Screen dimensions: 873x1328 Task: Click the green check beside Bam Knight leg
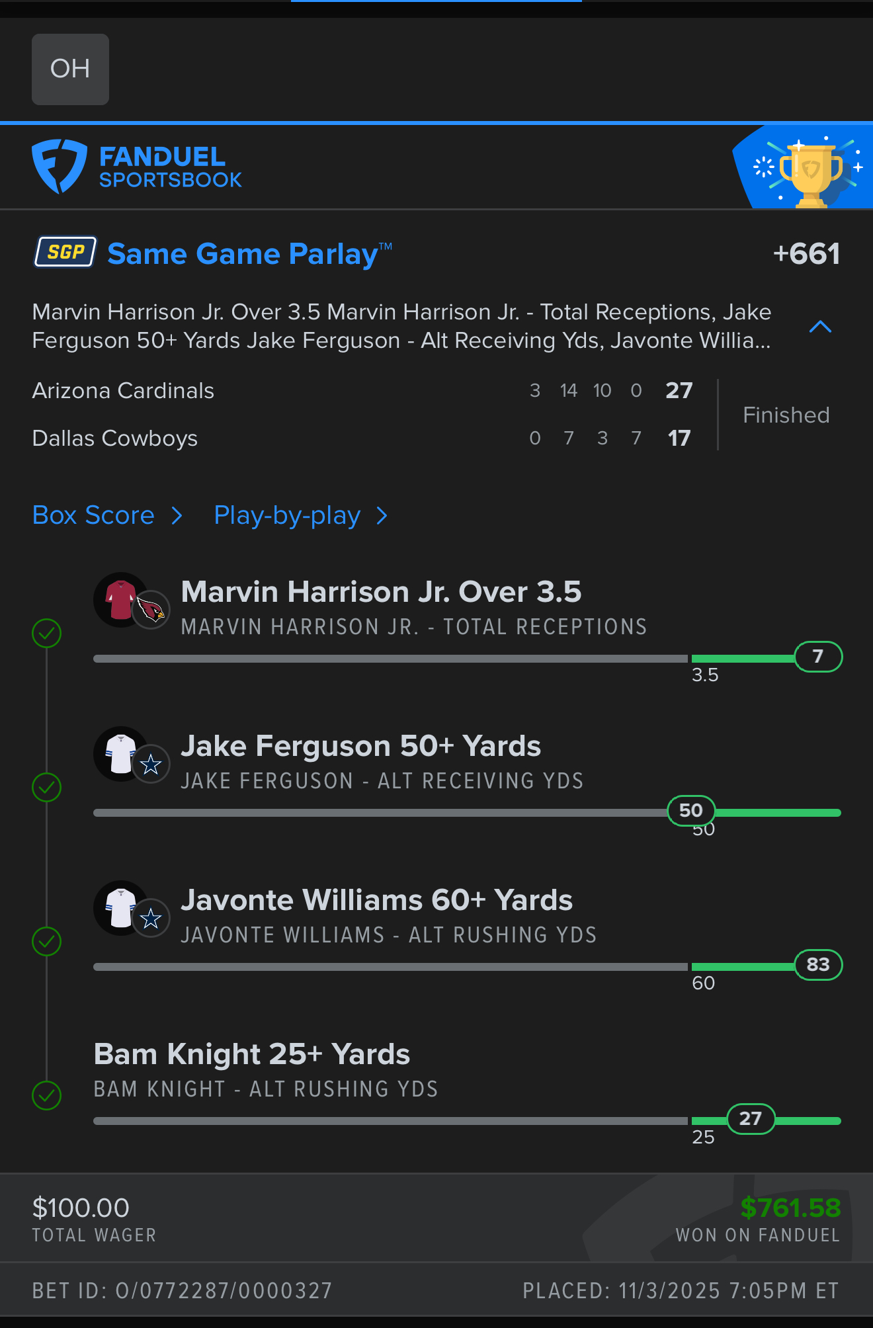(x=47, y=1095)
